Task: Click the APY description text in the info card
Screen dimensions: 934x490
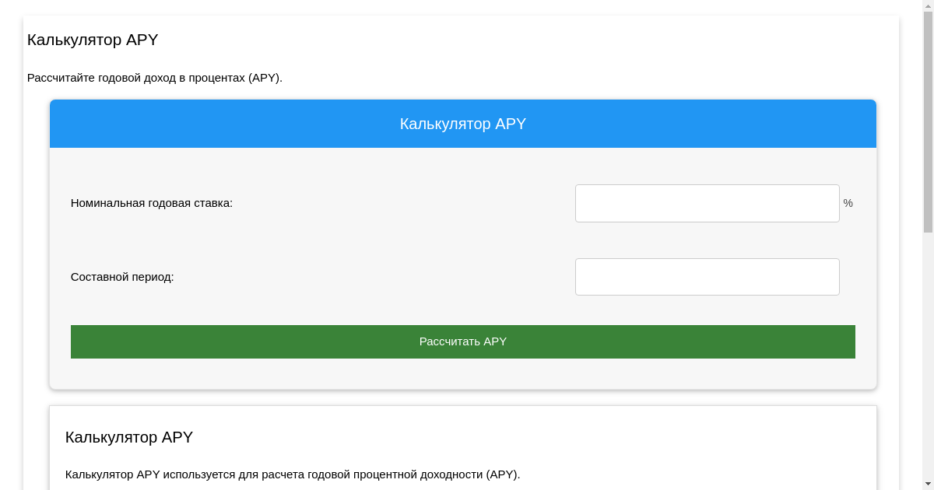Action: [292, 473]
